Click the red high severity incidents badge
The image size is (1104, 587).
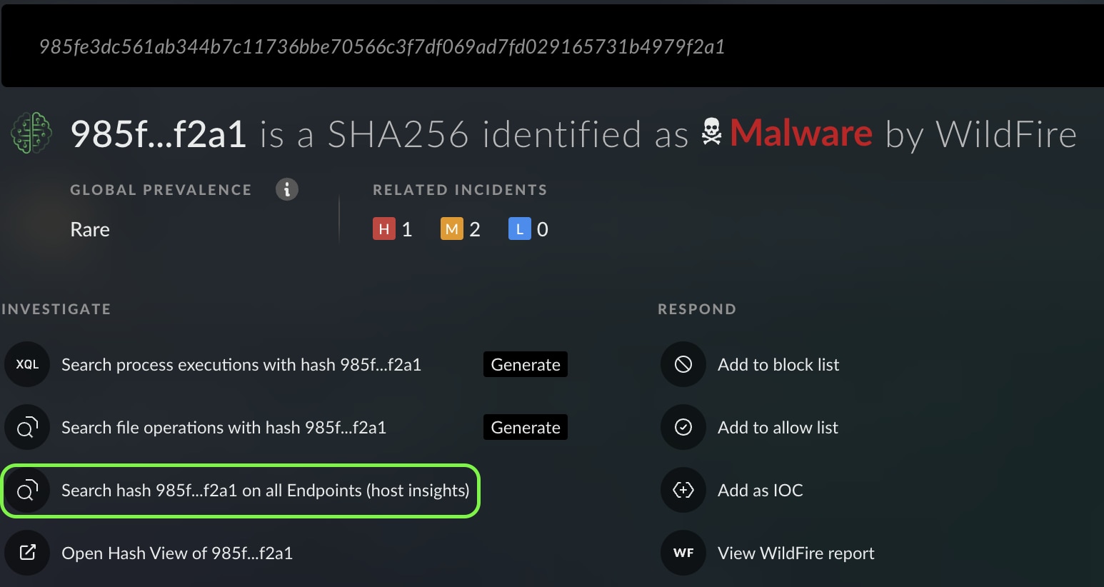click(384, 229)
